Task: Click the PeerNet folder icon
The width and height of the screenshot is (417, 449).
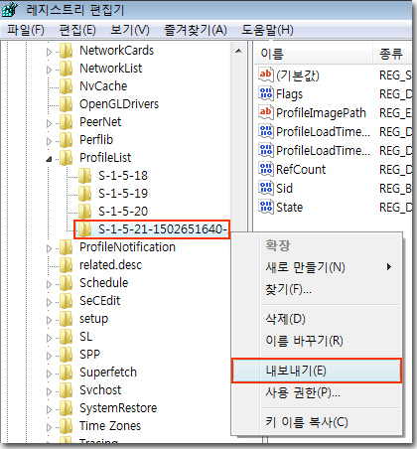Action: click(x=67, y=122)
